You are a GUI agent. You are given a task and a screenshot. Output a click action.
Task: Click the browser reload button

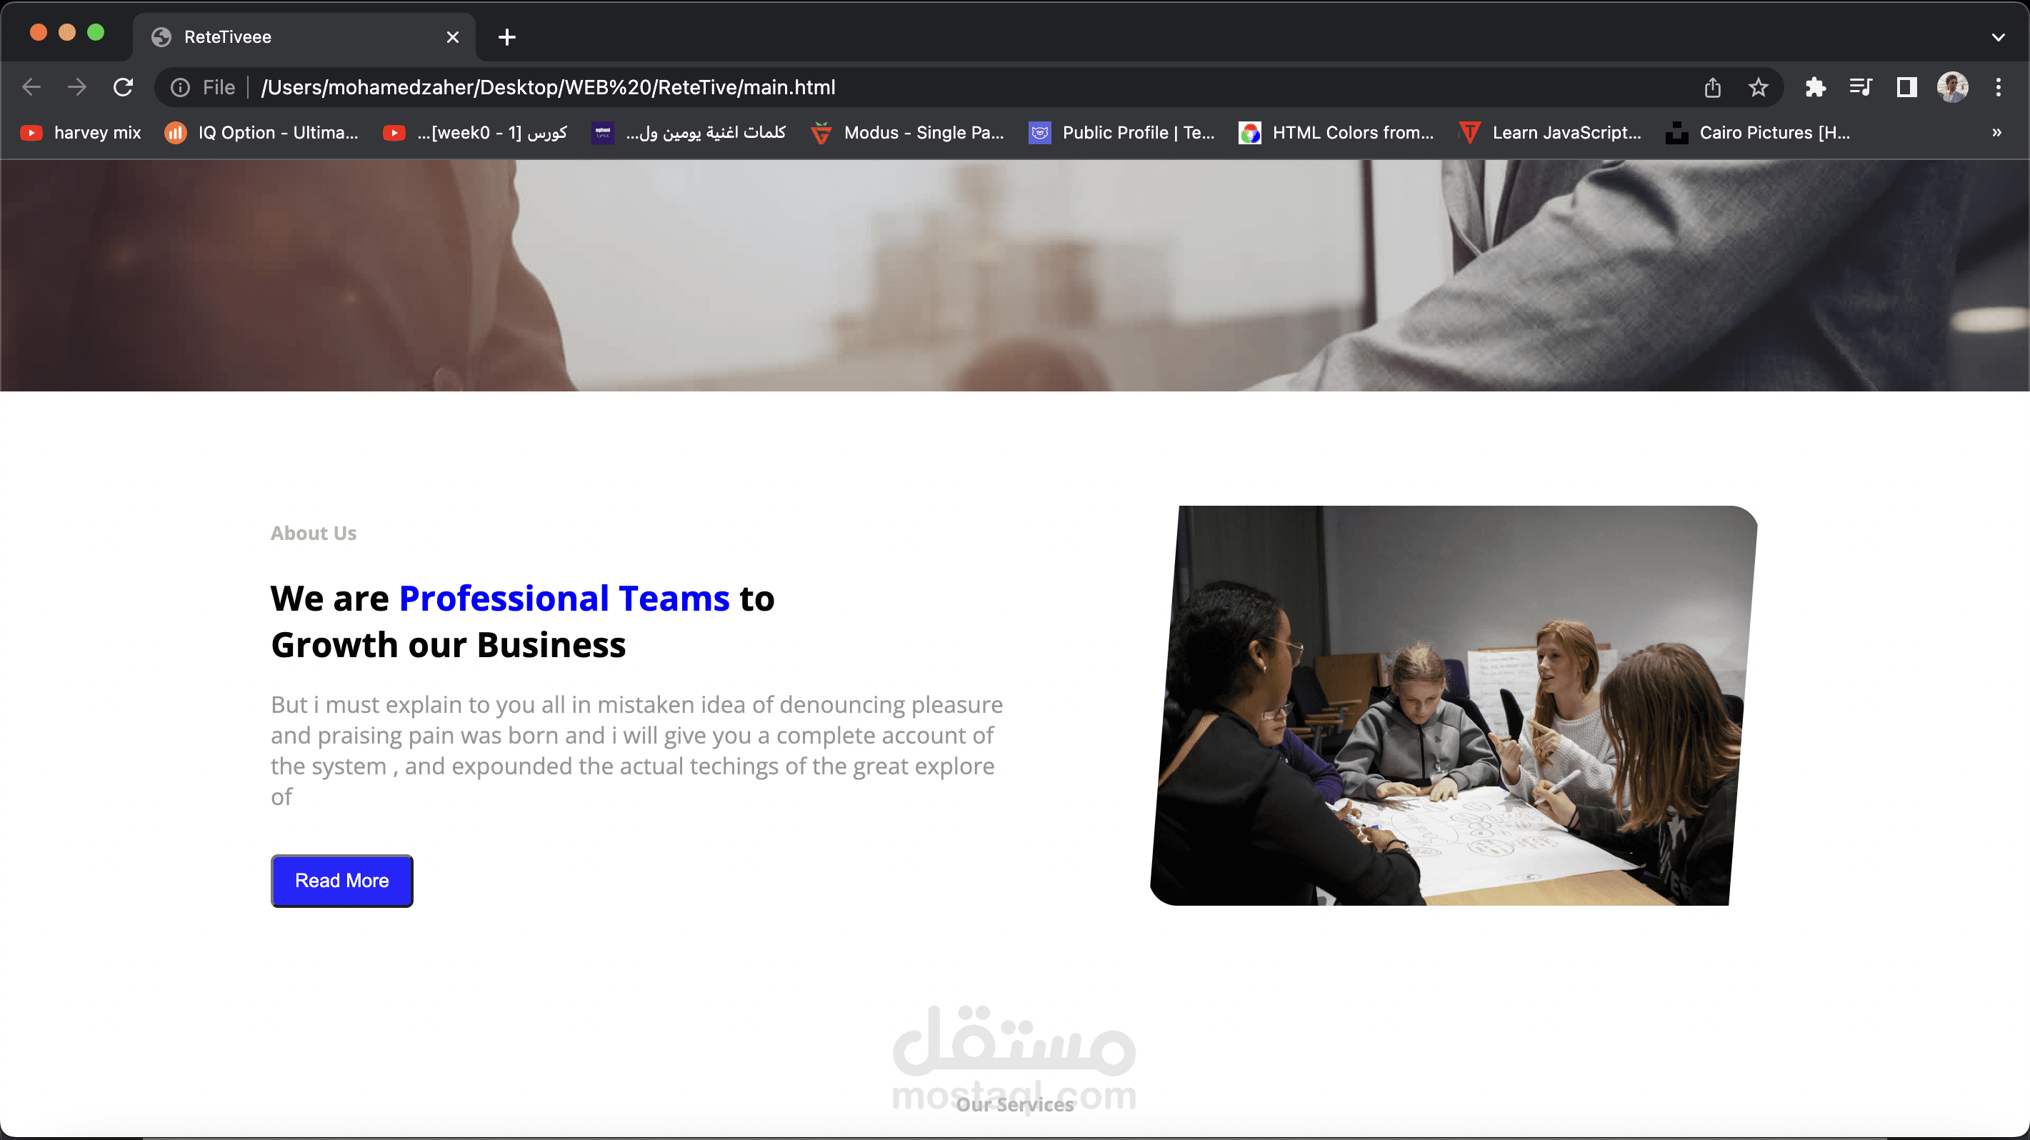click(123, 86)
